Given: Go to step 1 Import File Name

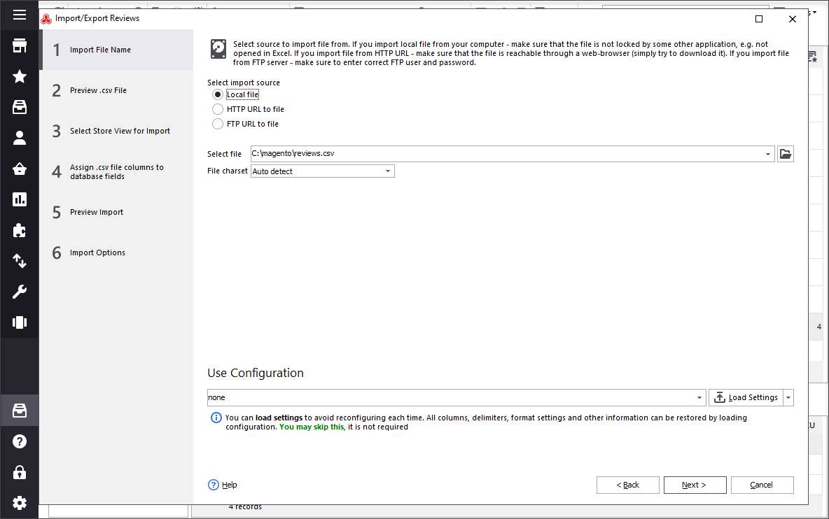Looking at the screenshot, I should (116, 50).
